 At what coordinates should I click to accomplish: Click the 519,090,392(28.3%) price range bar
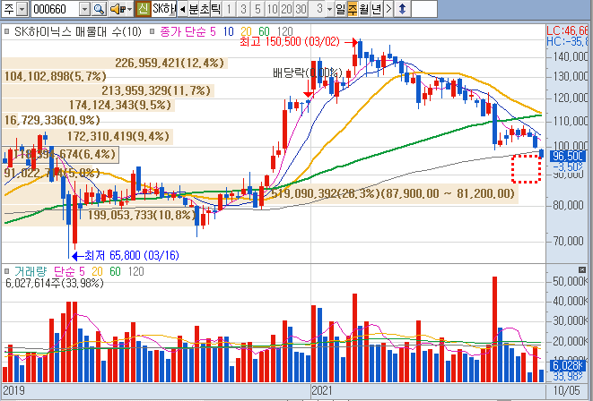click(260, 194)
